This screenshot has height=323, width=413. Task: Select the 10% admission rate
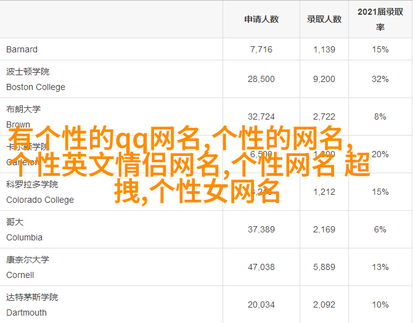(x=380, y=305)
